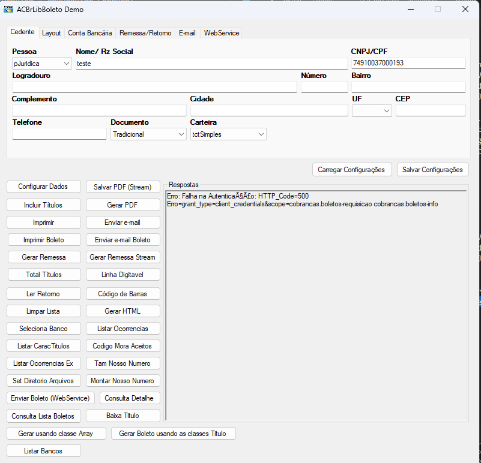481x463 pixels.
Task: Click the Incluir Títulos button
Action: pyautogui.click(x=44, y=205)
